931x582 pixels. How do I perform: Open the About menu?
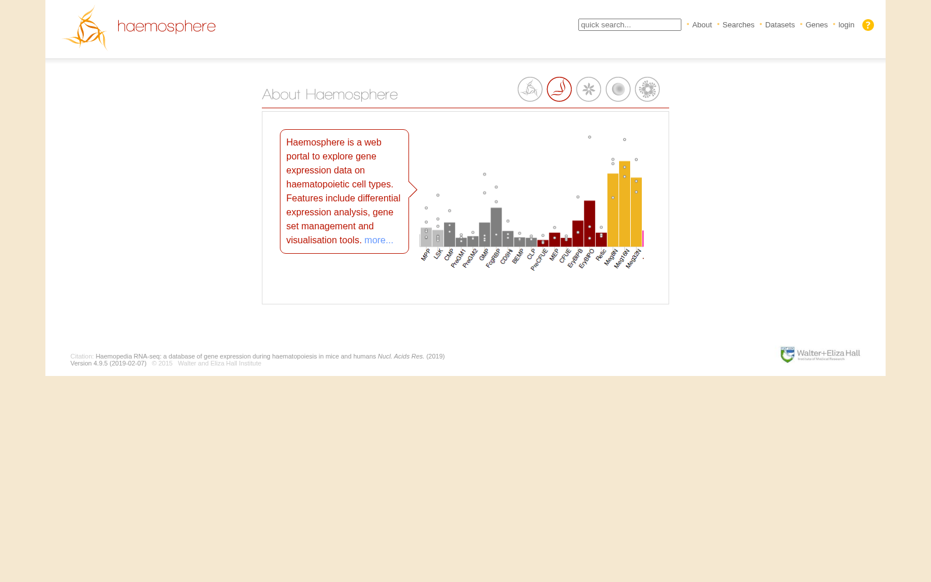pos(702,24)
